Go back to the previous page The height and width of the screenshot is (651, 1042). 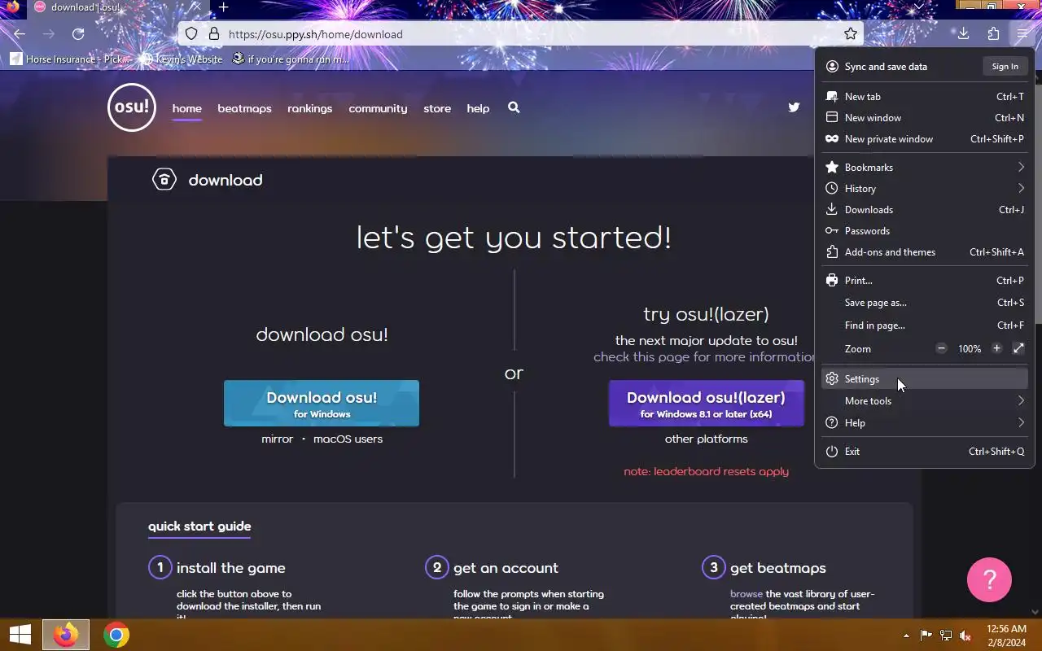tap(20, 34)
